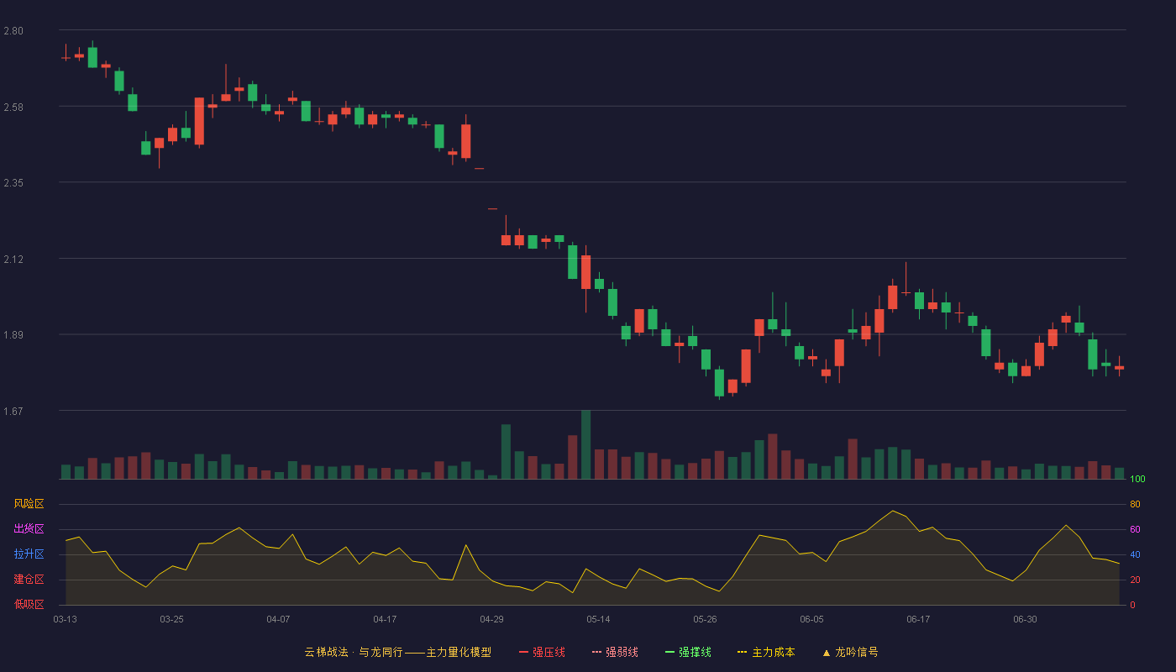This screenshot has height=672, width=1176.
Task: Toggle the 强弱线 legend series
Action: 615,652
